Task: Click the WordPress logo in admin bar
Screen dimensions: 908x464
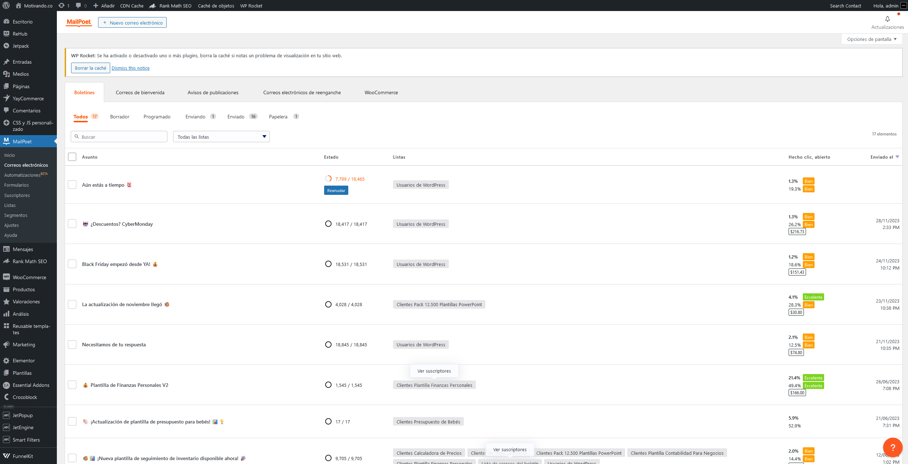Action: click(6, 6)
